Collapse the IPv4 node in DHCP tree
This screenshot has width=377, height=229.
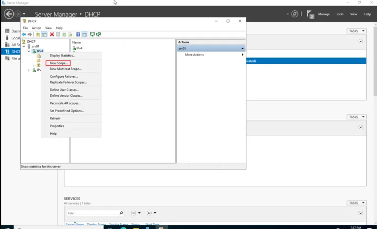[28, 51]
